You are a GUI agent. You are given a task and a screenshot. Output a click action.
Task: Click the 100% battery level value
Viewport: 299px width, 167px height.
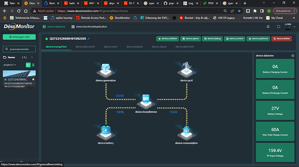click(120, 112)
